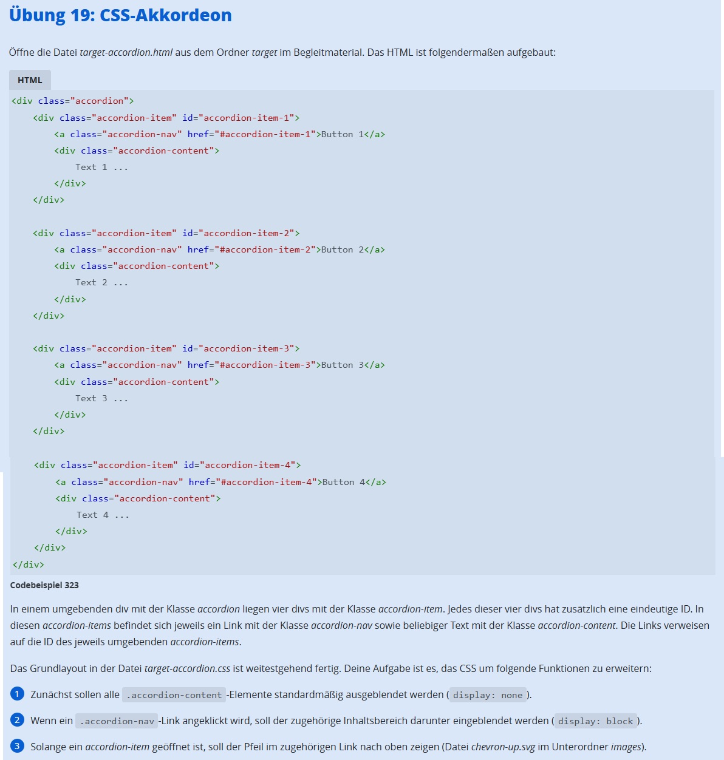Select the HTML code tab

30,80
